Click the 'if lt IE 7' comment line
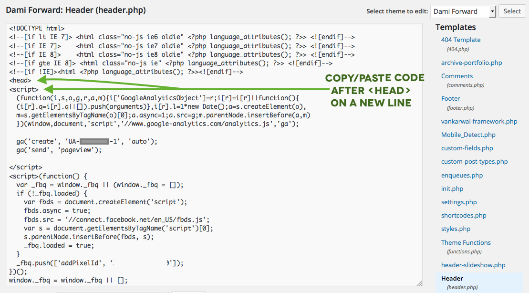529x293 pixels. click(x=182, y=37)
